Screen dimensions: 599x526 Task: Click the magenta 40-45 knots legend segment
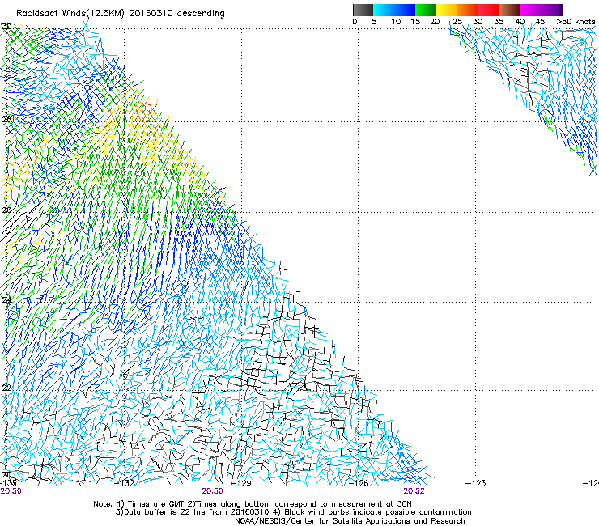point(531,10)
